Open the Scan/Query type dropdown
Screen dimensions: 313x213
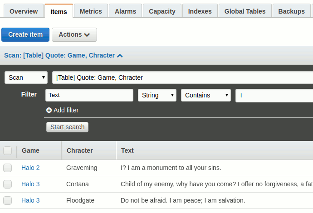click(26, 77)
